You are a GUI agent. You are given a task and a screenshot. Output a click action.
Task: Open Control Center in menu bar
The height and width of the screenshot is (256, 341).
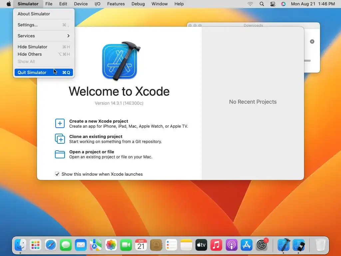click(272, 4)
